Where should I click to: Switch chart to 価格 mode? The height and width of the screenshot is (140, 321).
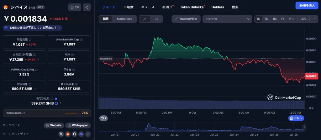click(x=106, y=19)
